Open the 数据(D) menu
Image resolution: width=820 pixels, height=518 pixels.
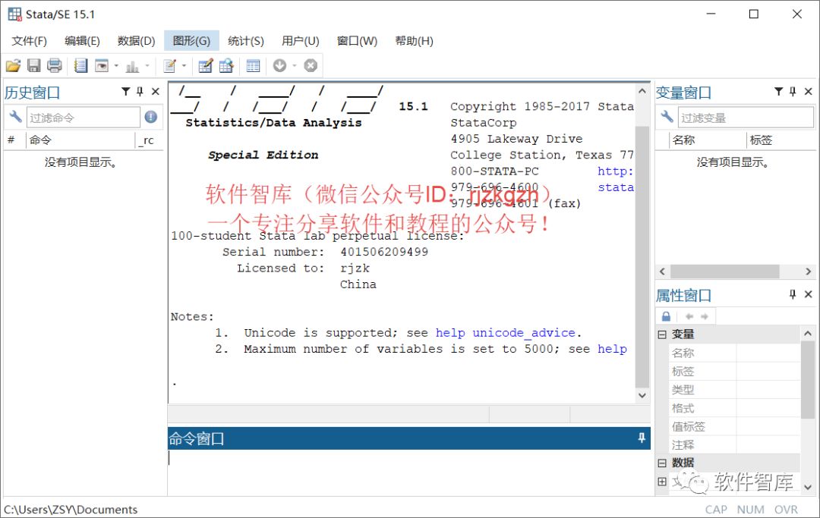136,41
